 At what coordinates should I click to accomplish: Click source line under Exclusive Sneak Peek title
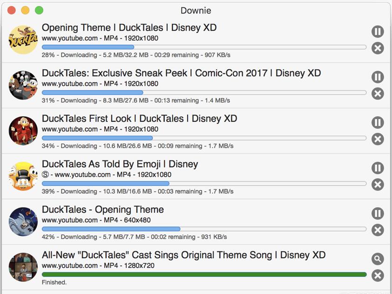(x=100, y=84)
